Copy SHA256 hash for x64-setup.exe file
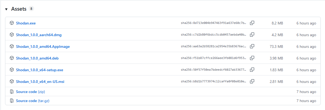The height and width of the screenshot is (110, 325). tap(252, 70)
